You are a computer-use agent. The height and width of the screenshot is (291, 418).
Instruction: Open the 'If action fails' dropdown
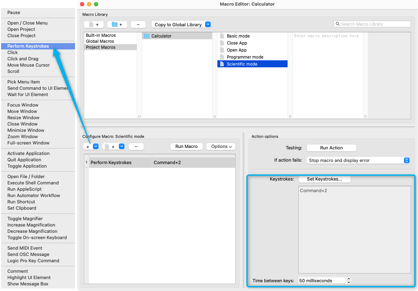(406, 160)
